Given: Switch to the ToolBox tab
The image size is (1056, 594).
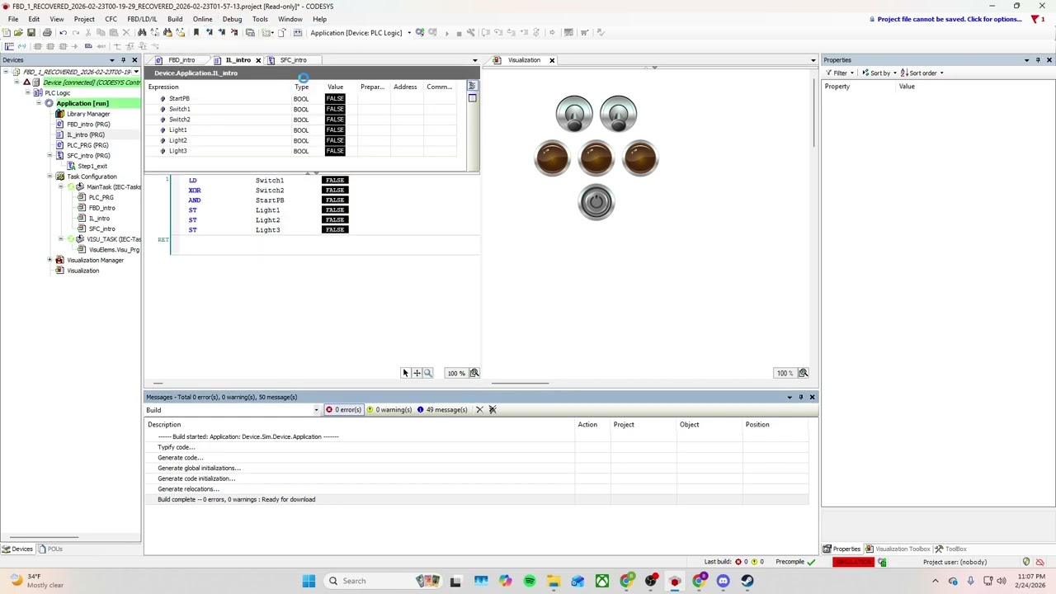Looking at the screenshot, I should [x=950, y=549].
